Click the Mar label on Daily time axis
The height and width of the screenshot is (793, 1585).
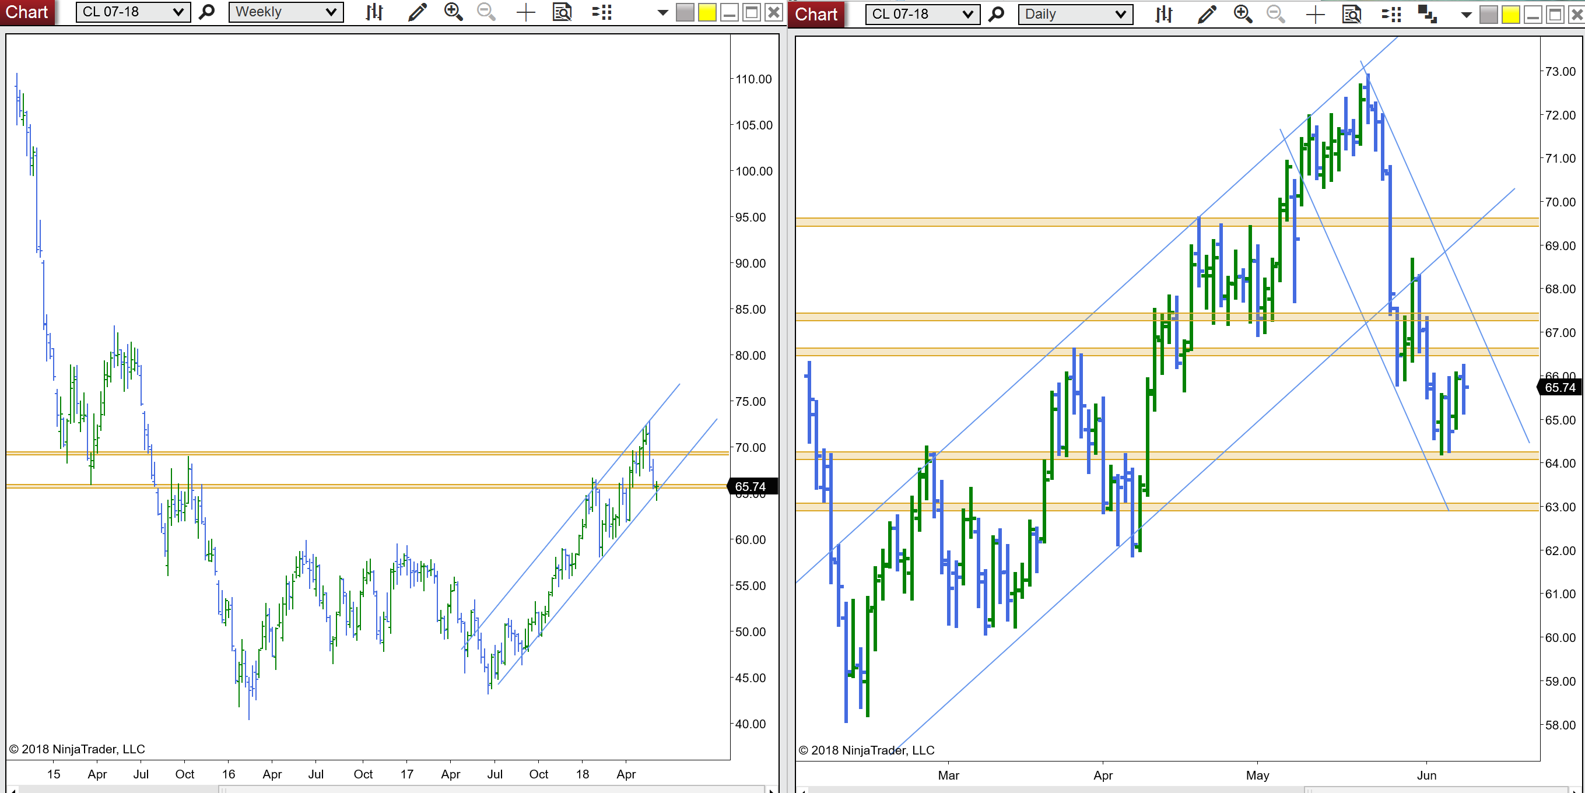[948, 775]
